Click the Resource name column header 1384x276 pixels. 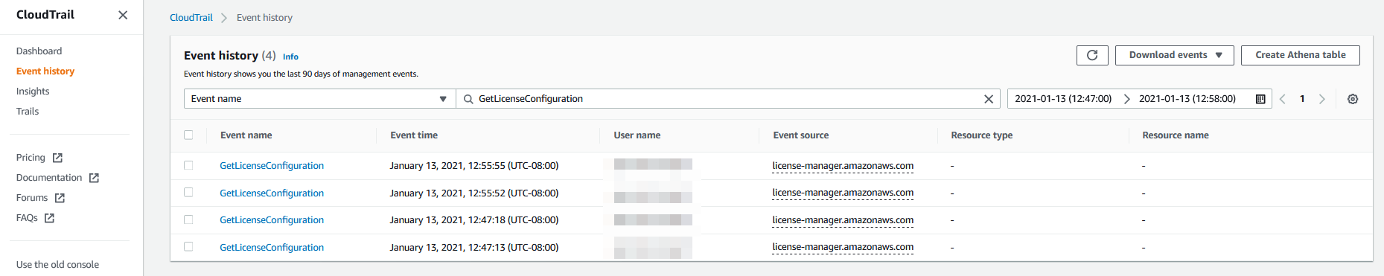pyautogui.click(x=1176, y=135)
